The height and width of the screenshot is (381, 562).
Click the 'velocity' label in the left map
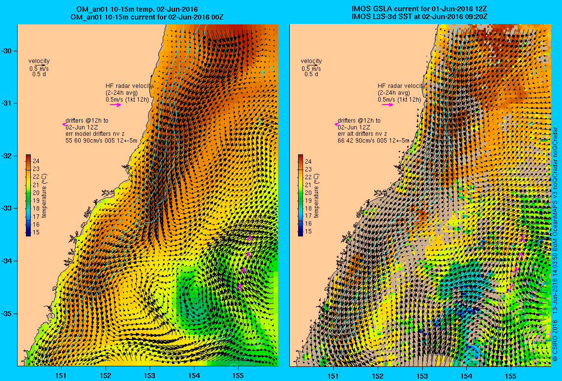[x=39, y=61]
